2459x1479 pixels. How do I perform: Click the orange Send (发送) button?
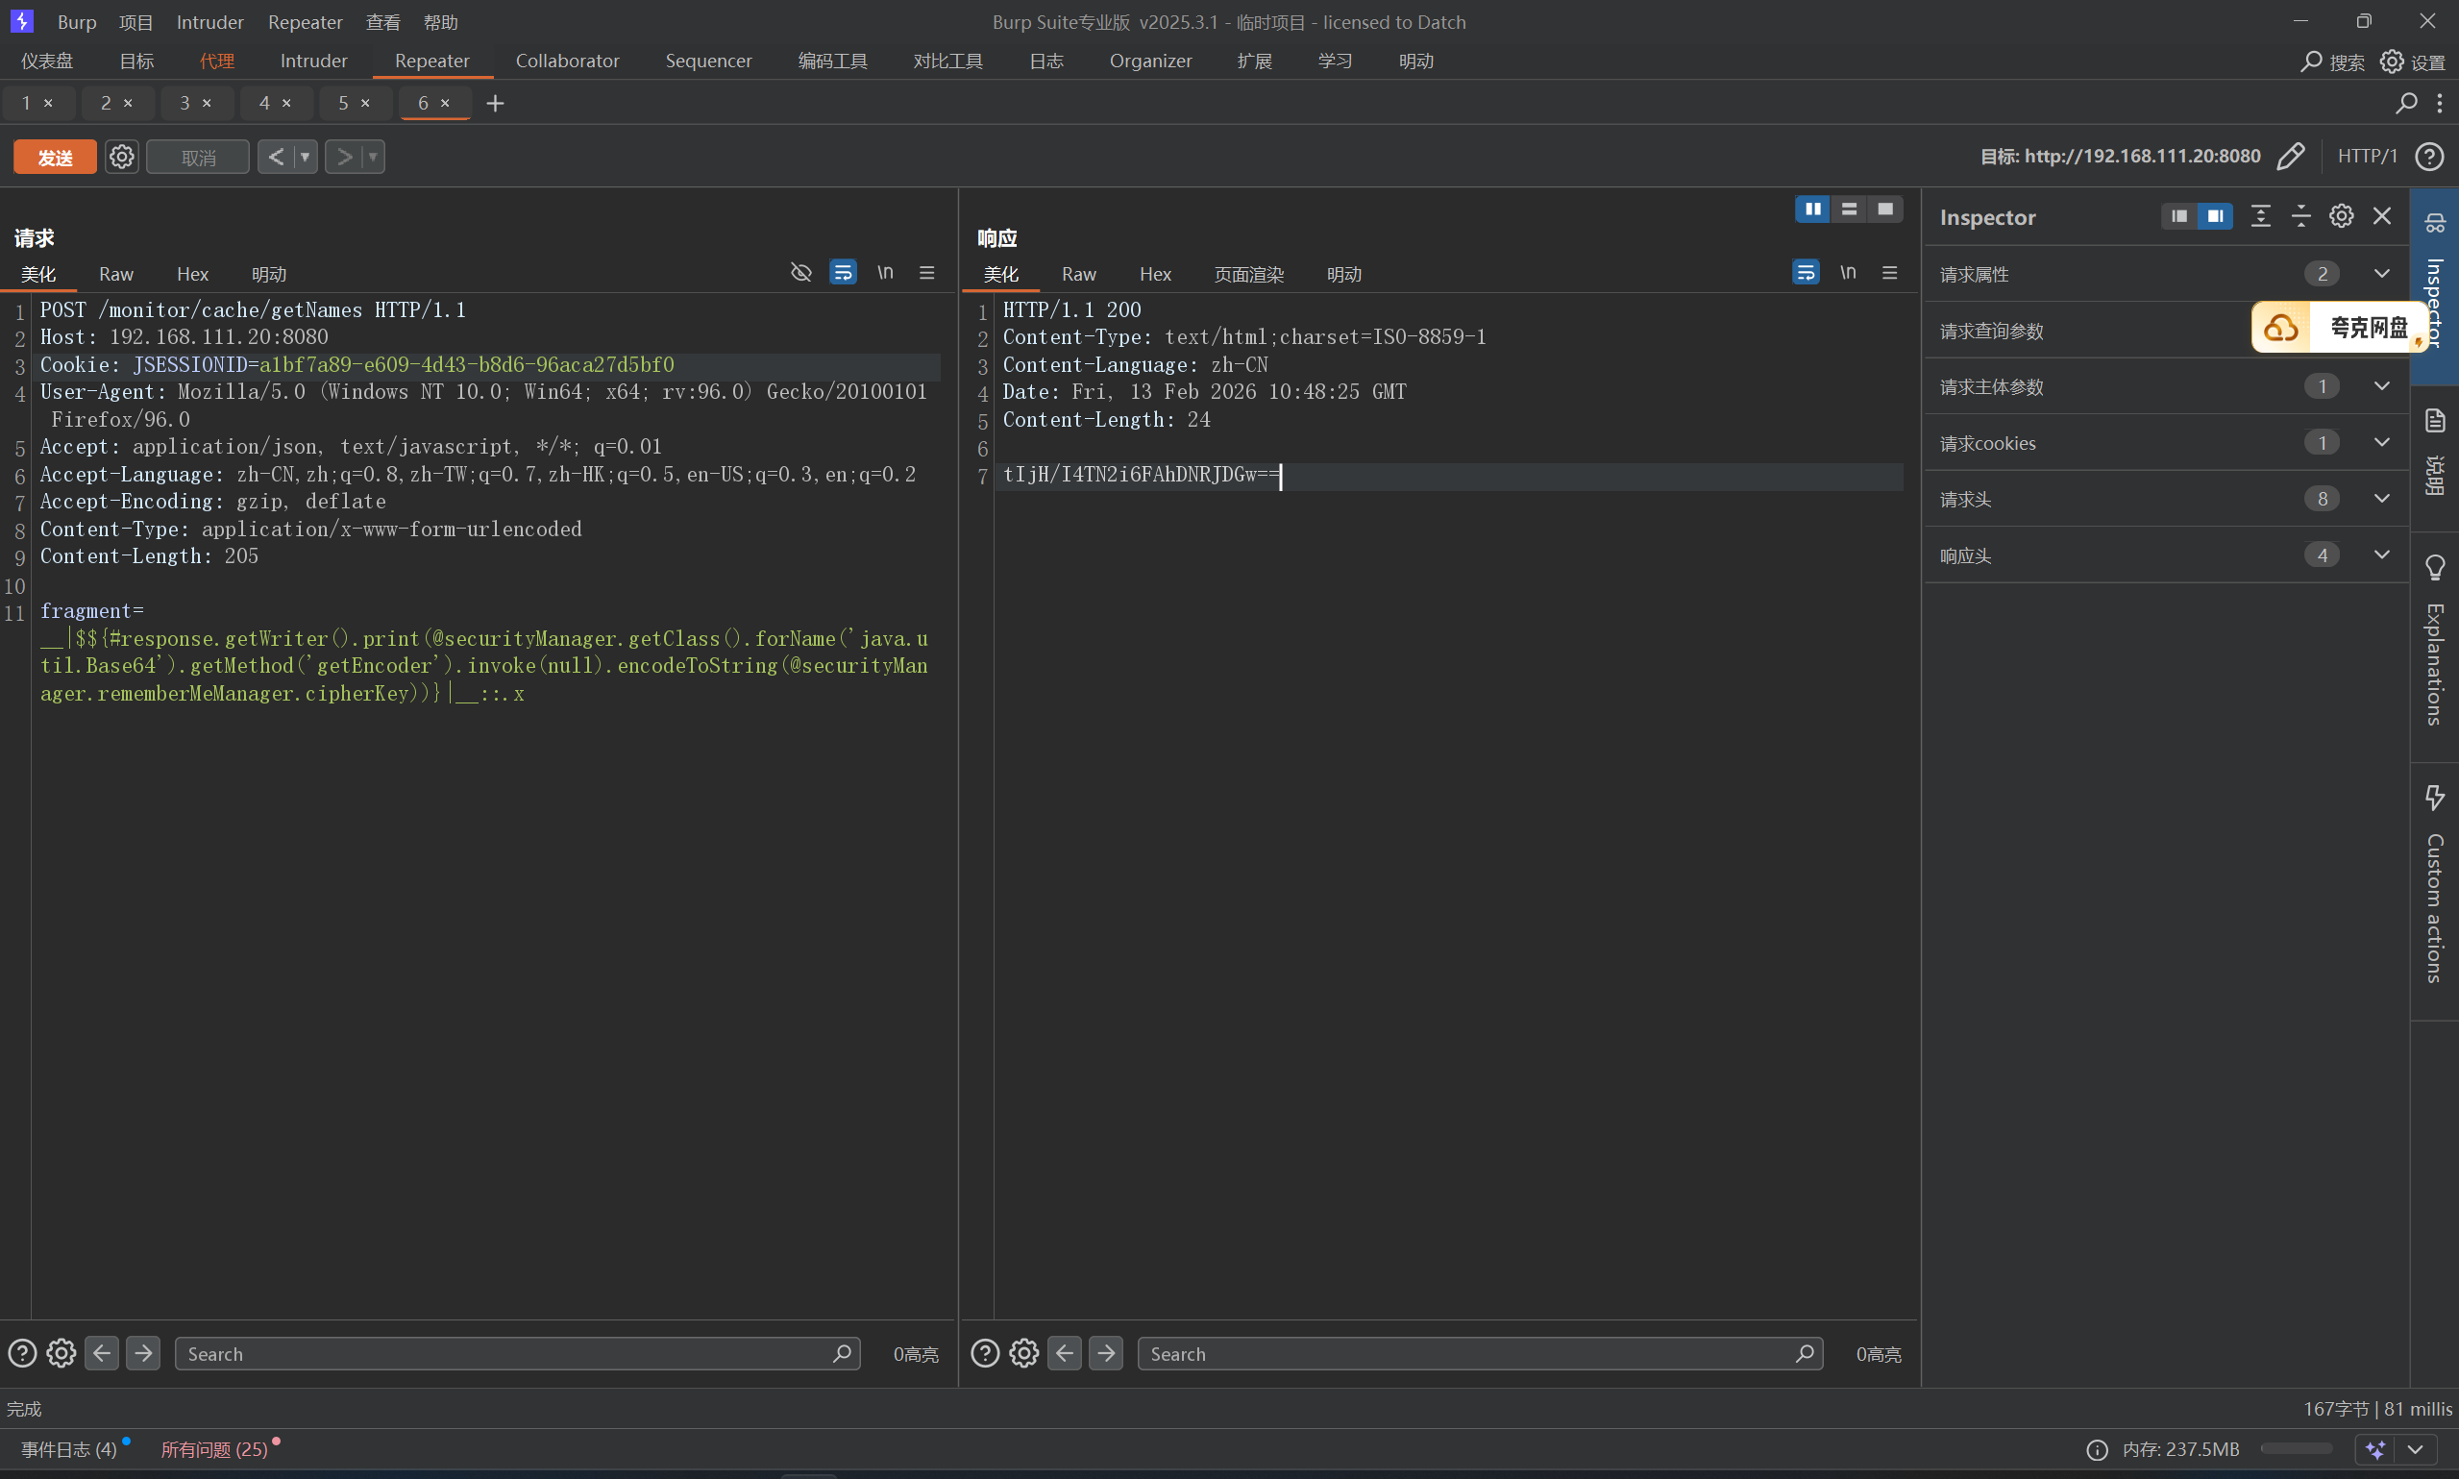[x=55, y=158]
